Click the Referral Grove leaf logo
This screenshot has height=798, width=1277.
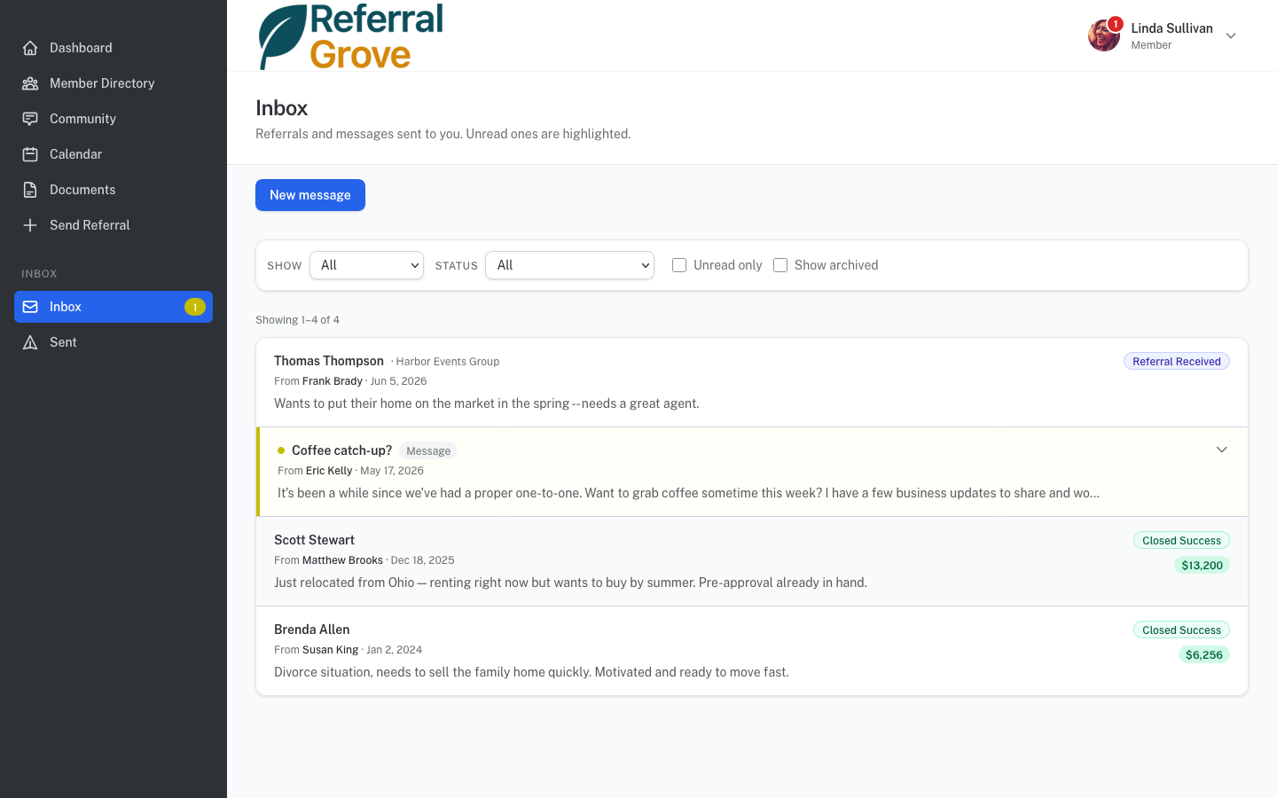click(282, 36)
